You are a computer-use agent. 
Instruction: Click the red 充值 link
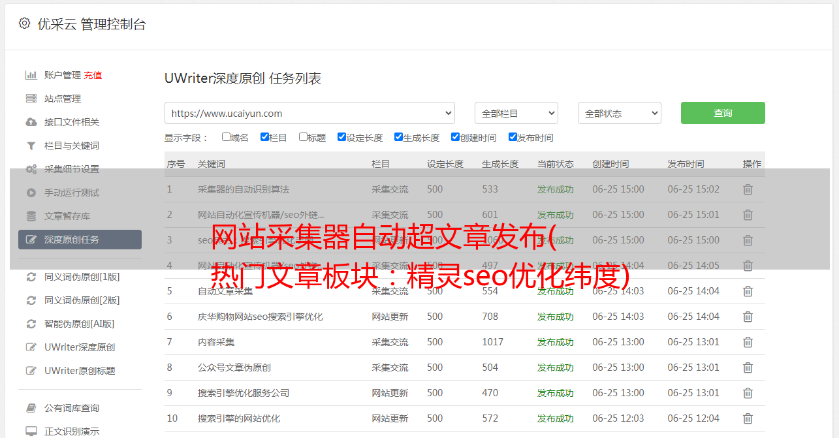click(x=93, y=75)
